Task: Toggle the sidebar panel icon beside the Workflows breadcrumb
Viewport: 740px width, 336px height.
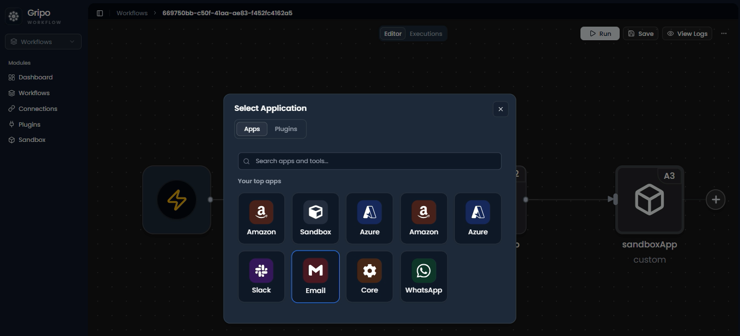Action: (100, 13)
